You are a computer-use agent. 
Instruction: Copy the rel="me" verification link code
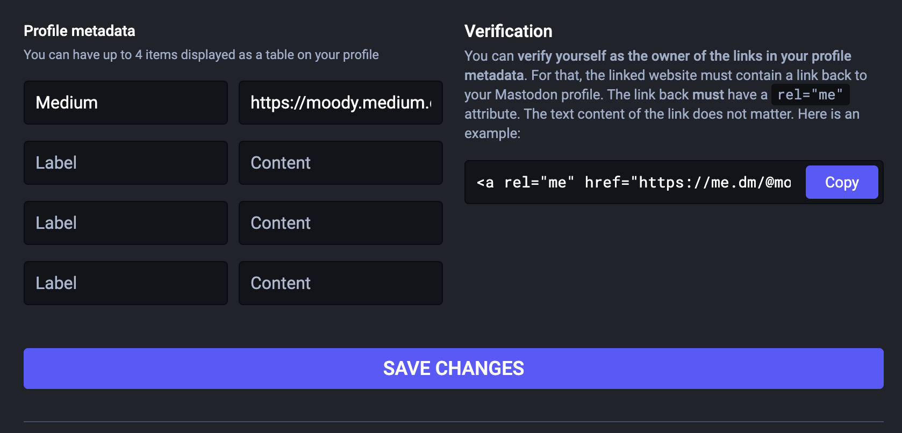pos(841,182)
